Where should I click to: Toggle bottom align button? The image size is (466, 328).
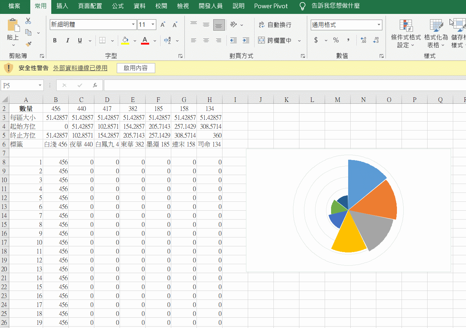(219, 25)
